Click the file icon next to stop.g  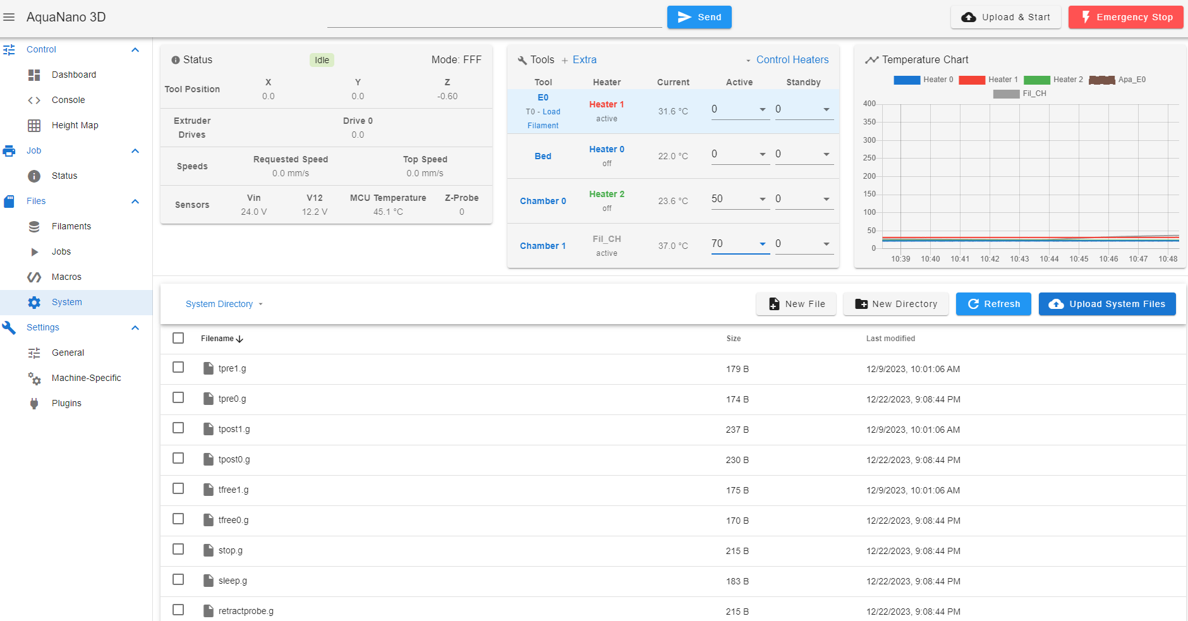coord(209,550)
